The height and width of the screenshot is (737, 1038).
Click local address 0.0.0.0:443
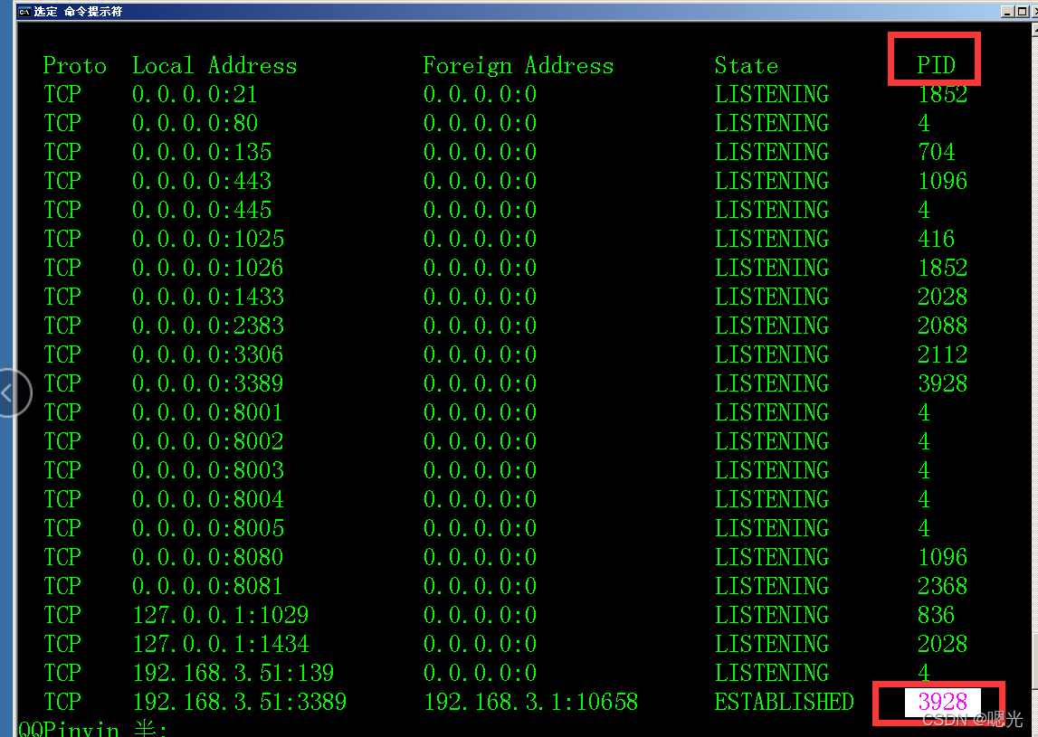click(202, 181)
